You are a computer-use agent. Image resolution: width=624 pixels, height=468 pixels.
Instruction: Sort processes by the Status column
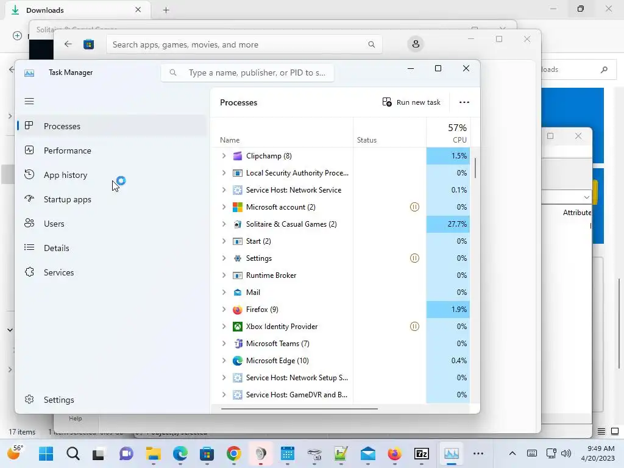tap(389, 132)
